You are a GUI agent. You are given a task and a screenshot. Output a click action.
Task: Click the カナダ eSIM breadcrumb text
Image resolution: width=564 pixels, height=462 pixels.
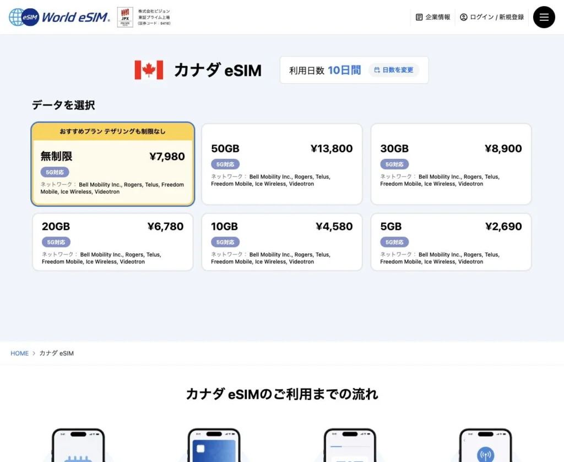tap(57, 353)
